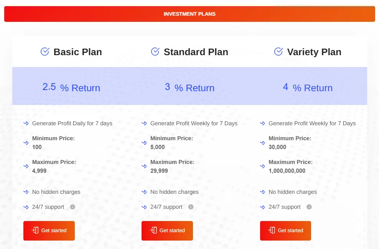Click the 1,000,000,000 maximum price value

(287, 171)
